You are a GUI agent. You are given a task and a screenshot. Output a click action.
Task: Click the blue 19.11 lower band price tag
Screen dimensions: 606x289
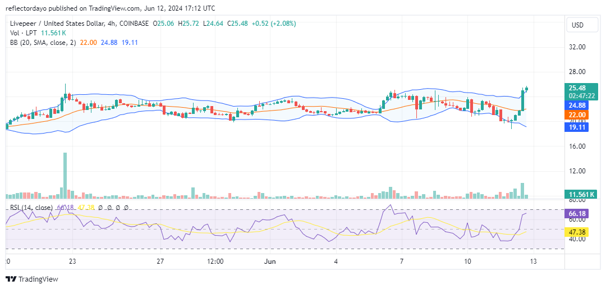576,126
